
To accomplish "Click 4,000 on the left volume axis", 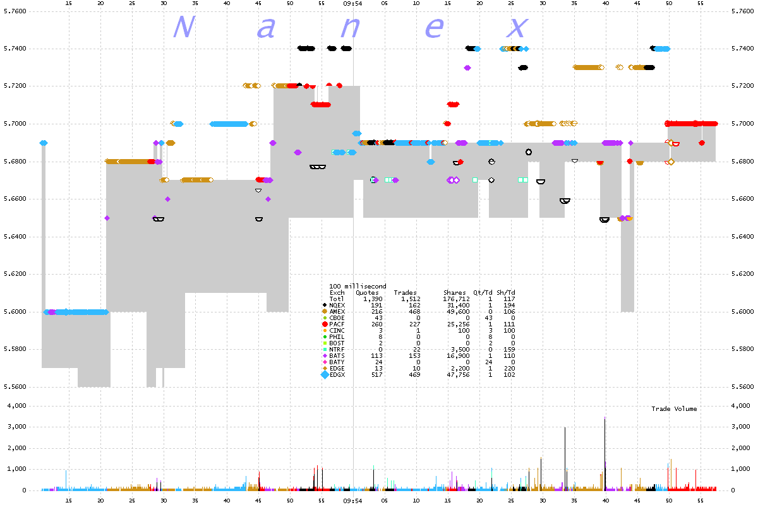I will click(16, 405).
